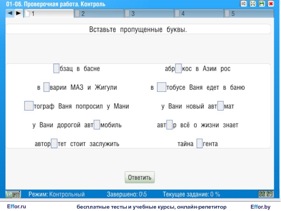Click the sound/speaker icon in title bar
The width and height of the screenshot is (281, 211).
click(243, 4)
